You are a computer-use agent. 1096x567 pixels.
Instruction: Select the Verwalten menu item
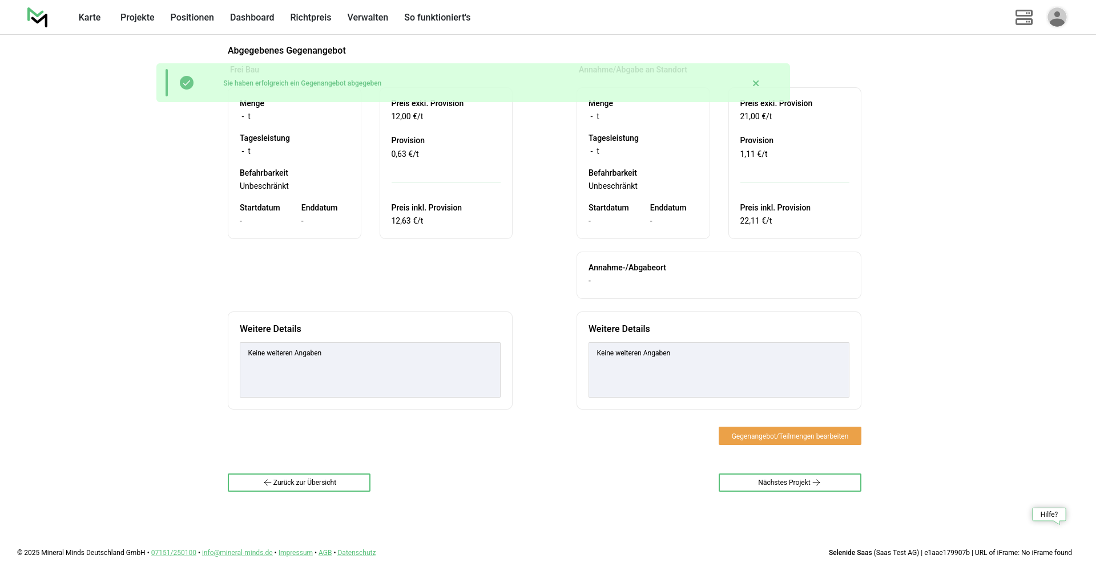pyautogui.click(x=368, y=18)
